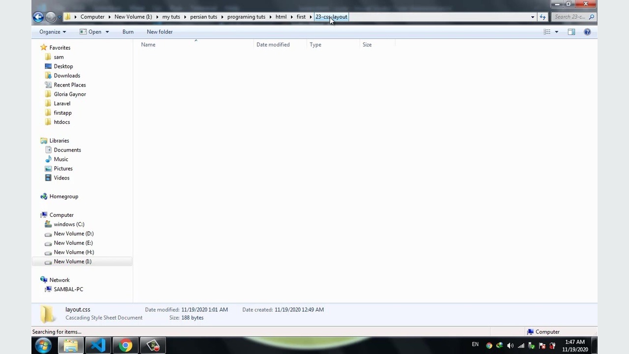
Task: Open the Music library
Action: (x=61, y=159)
